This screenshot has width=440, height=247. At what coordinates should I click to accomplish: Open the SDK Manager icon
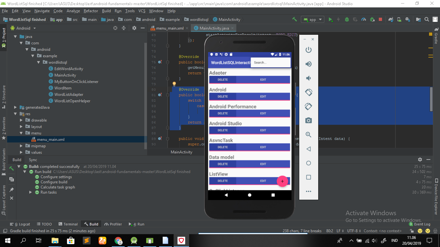(x=407, y=19)
